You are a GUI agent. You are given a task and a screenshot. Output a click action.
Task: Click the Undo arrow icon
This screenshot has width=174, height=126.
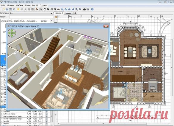point(18,9)
